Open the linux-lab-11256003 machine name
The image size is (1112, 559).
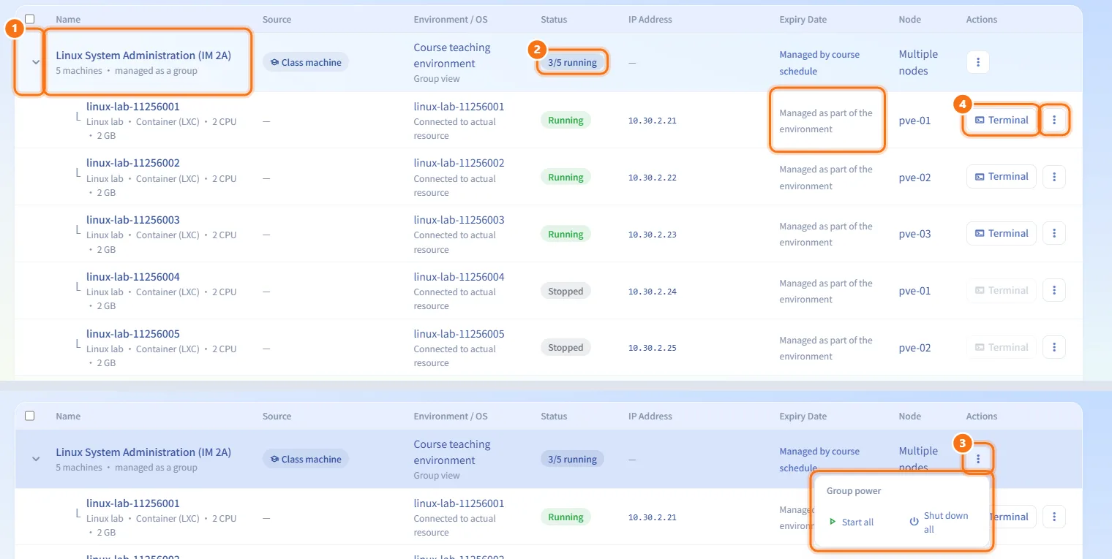pyautogui.click(x=133, y=220)
